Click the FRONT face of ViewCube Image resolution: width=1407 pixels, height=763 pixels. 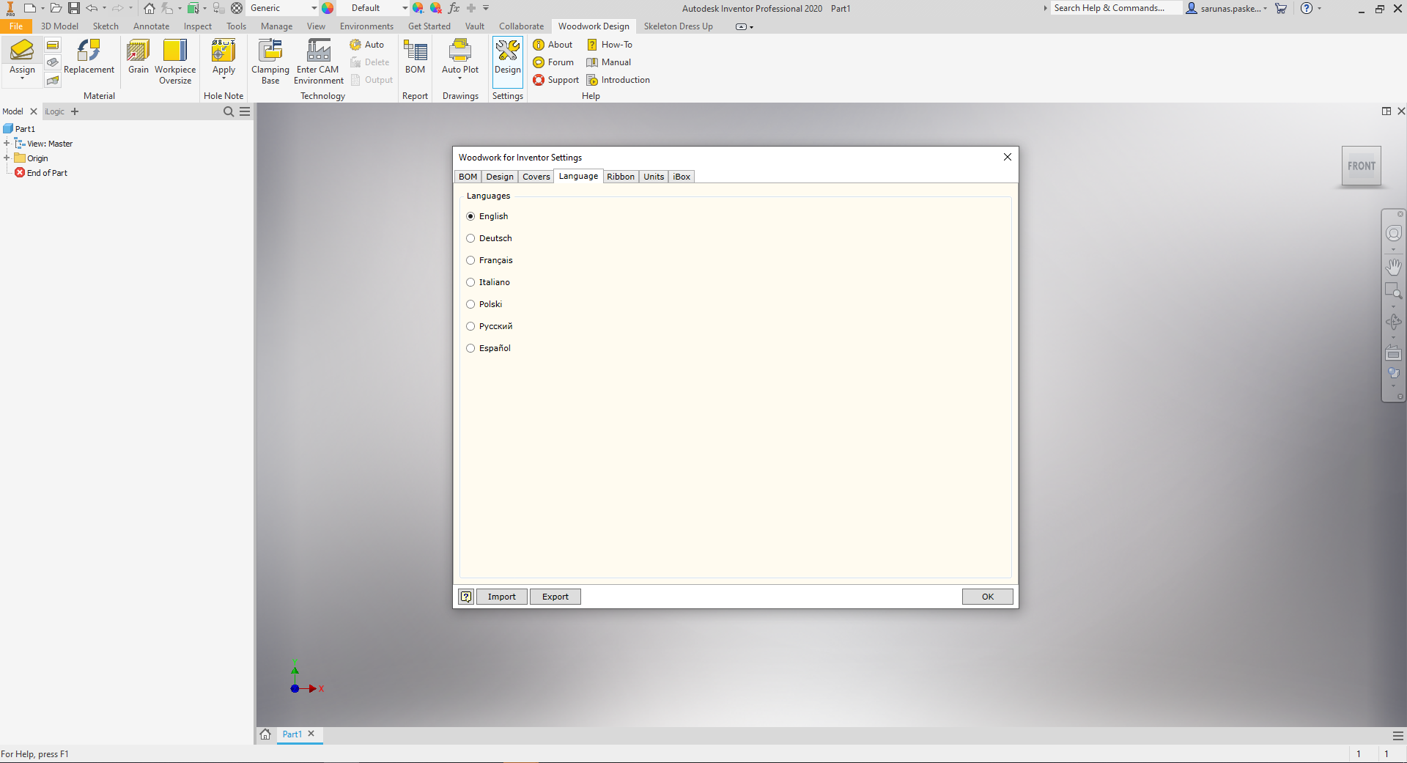1361,166
